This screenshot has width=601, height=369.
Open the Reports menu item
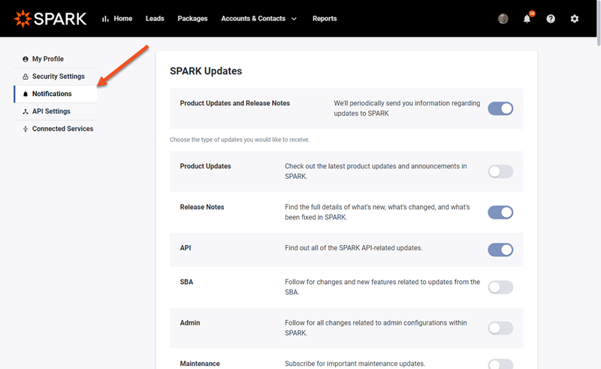[325, 18]
